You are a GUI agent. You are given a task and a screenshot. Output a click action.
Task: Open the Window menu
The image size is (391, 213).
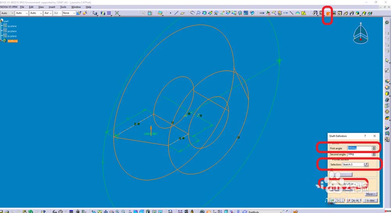(x=76, y=7)
